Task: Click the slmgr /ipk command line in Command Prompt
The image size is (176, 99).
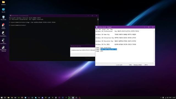Action: pyautogui.click(x=32, y=22)
